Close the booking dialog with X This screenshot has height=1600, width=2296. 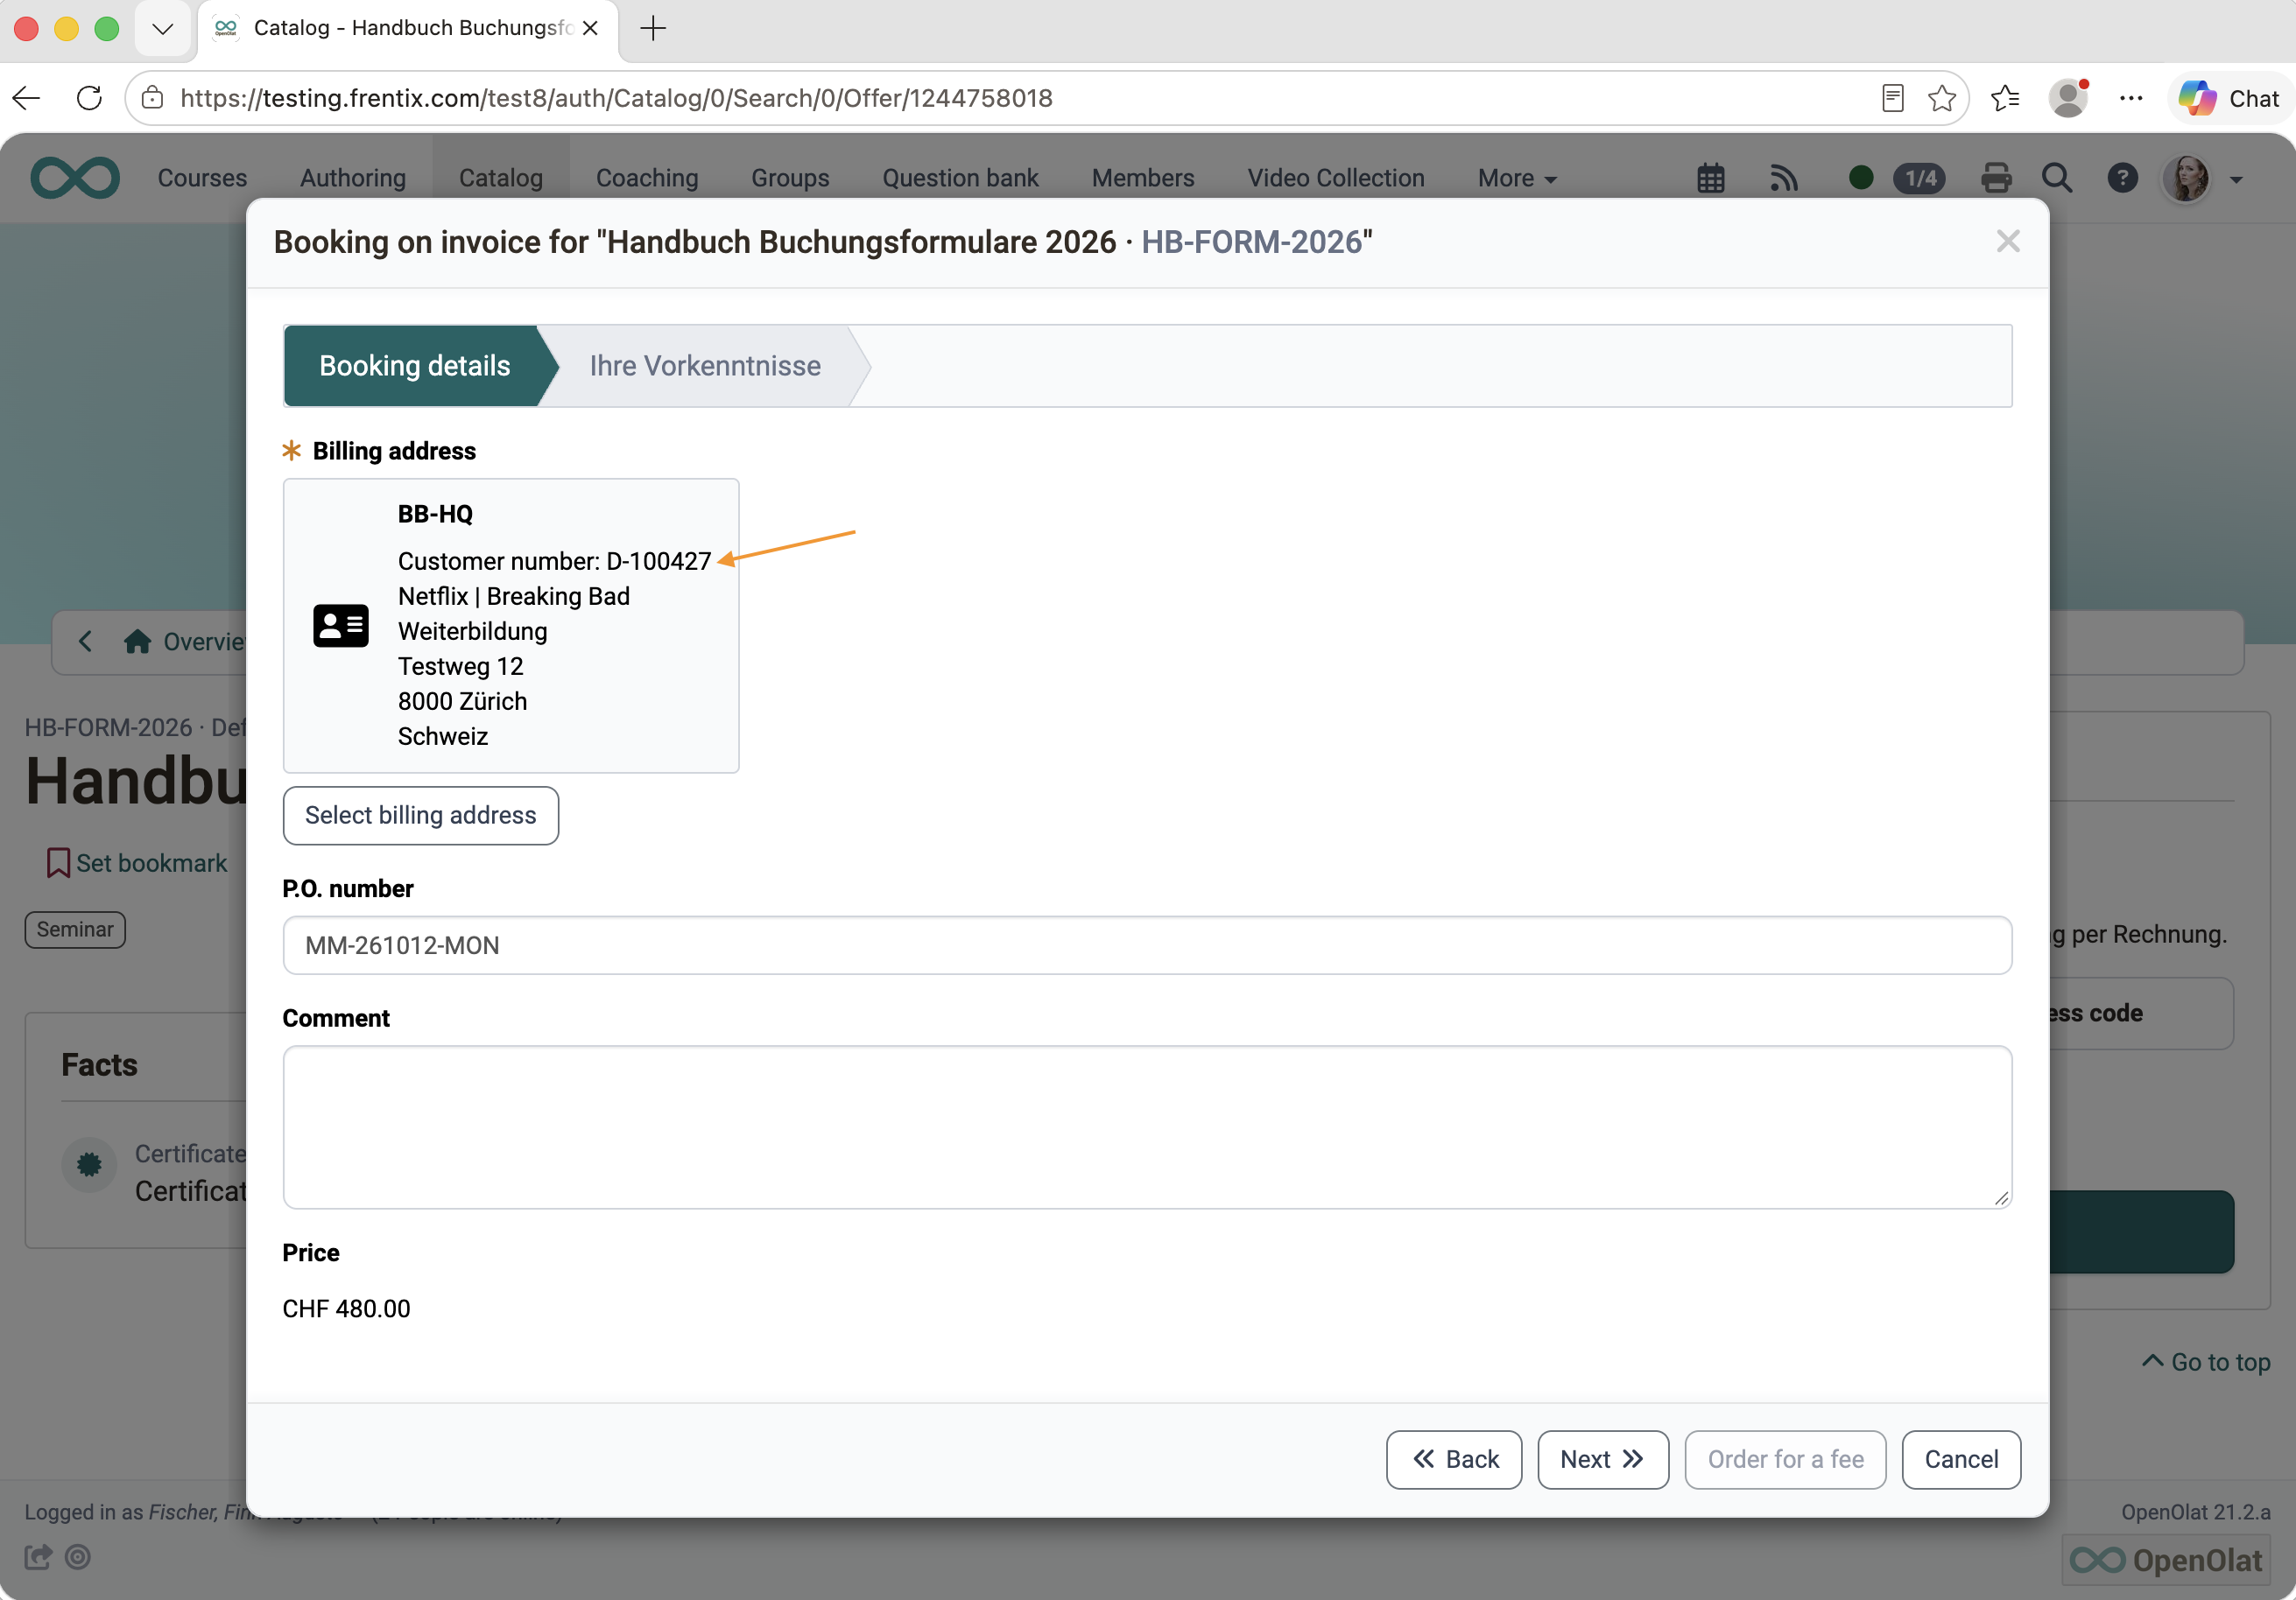point(2007,242)
